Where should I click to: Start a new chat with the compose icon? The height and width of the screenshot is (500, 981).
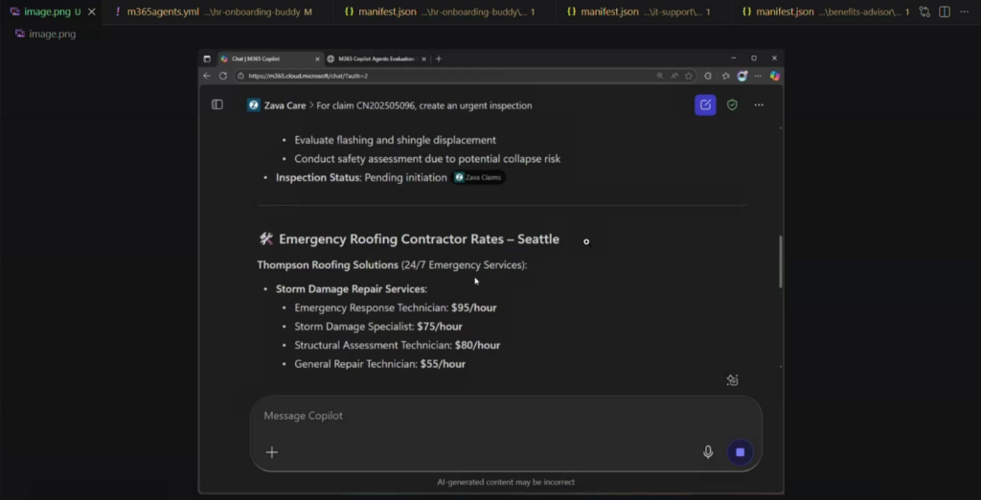pos(705,105)
